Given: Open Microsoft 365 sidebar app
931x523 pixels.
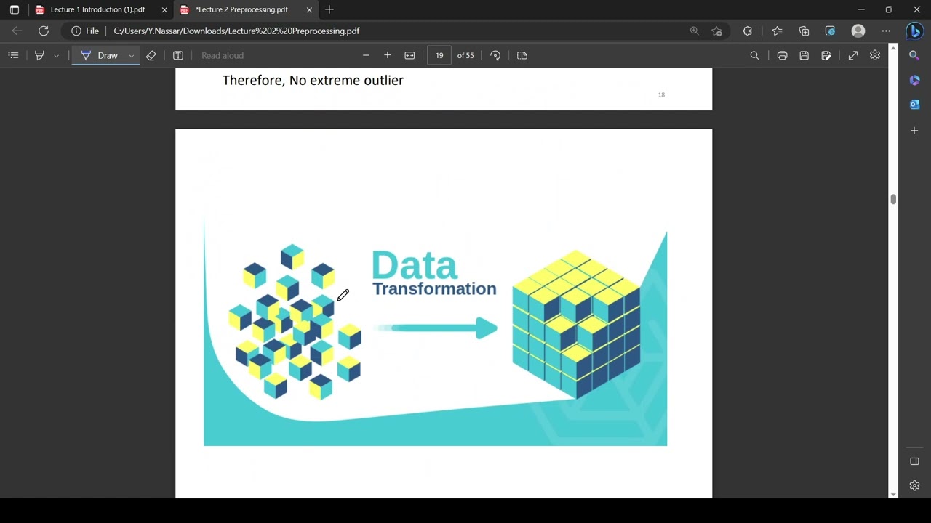Looking at the screenshot, I should click(914, 80).
